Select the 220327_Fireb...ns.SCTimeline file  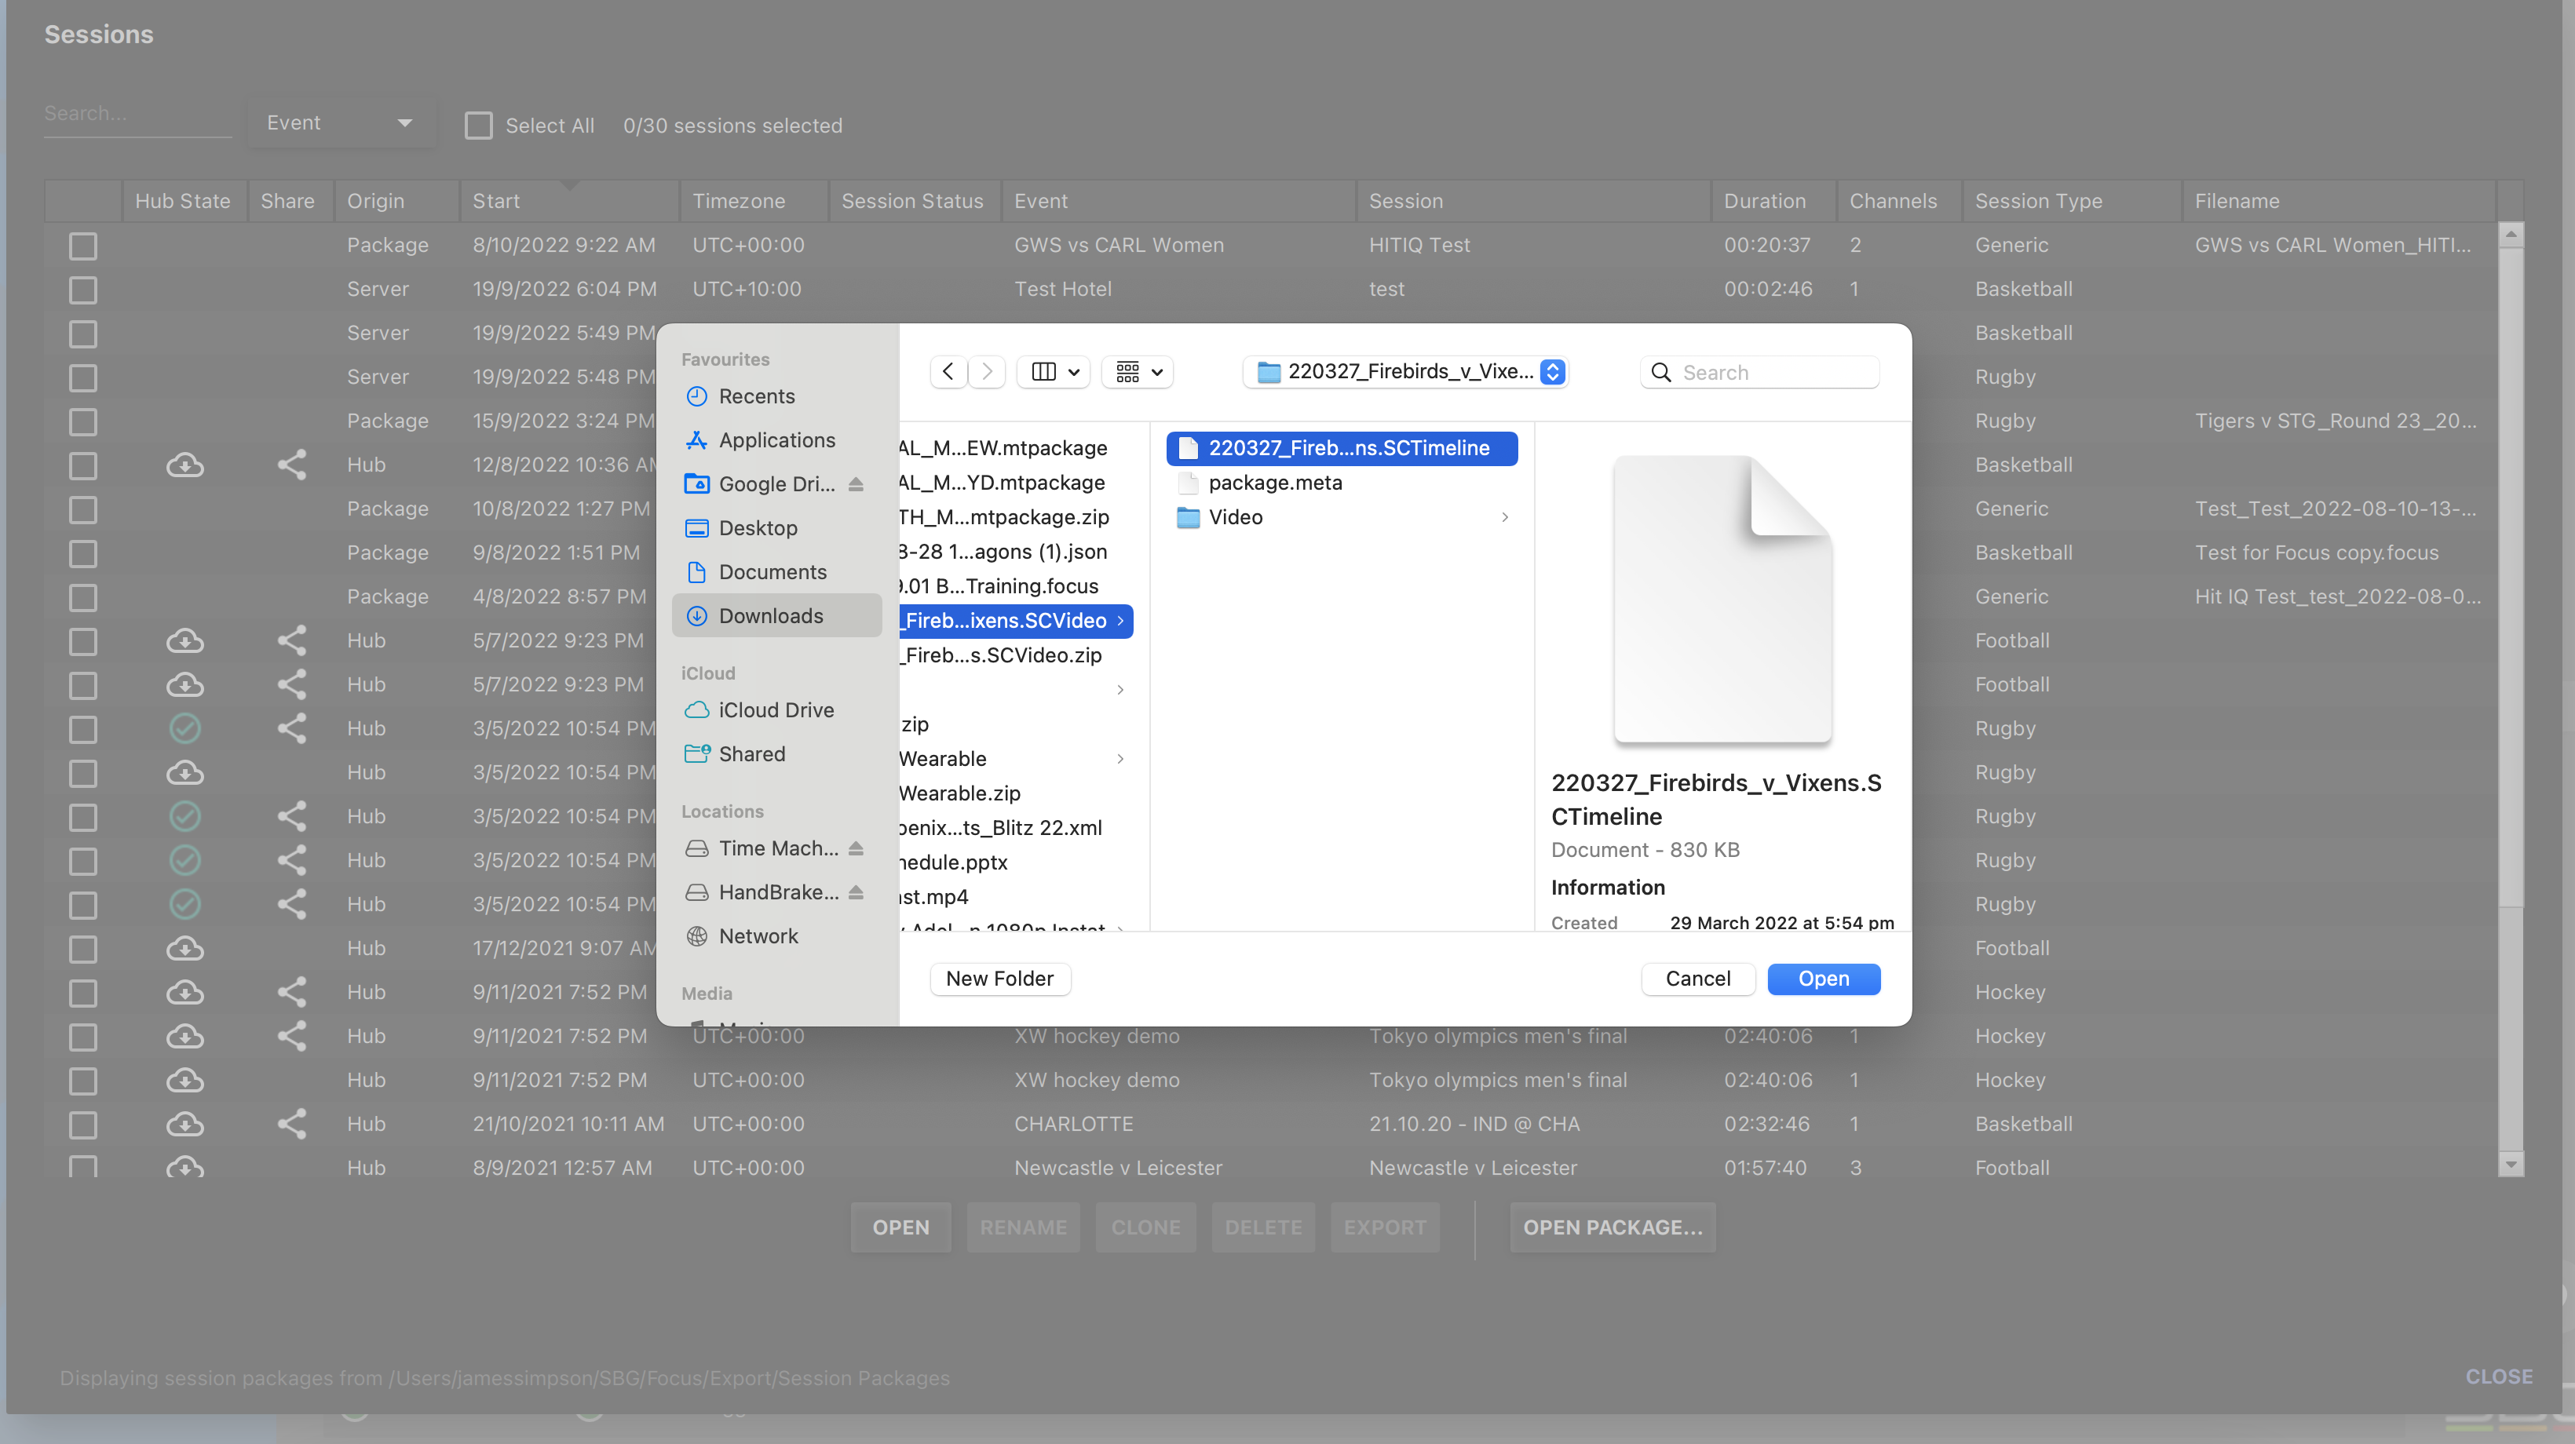pos(1342,447)
